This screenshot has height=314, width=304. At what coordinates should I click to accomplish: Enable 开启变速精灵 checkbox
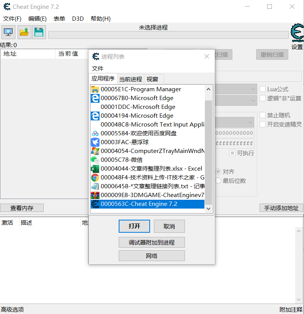(263, 124)
